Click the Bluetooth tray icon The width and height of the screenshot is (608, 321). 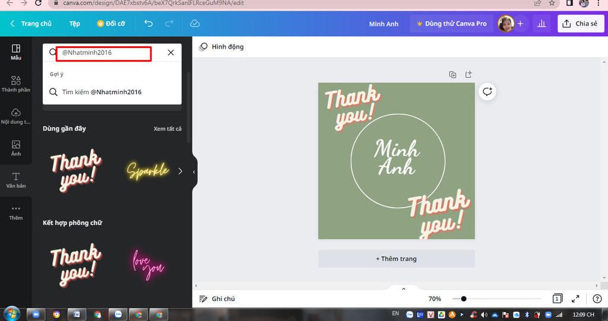click(x=527, y=315)
